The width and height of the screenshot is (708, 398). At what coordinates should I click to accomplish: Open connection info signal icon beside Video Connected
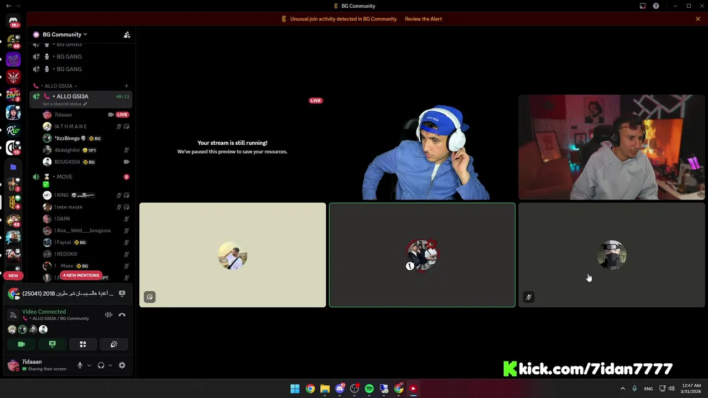click(x=13, y=315)
